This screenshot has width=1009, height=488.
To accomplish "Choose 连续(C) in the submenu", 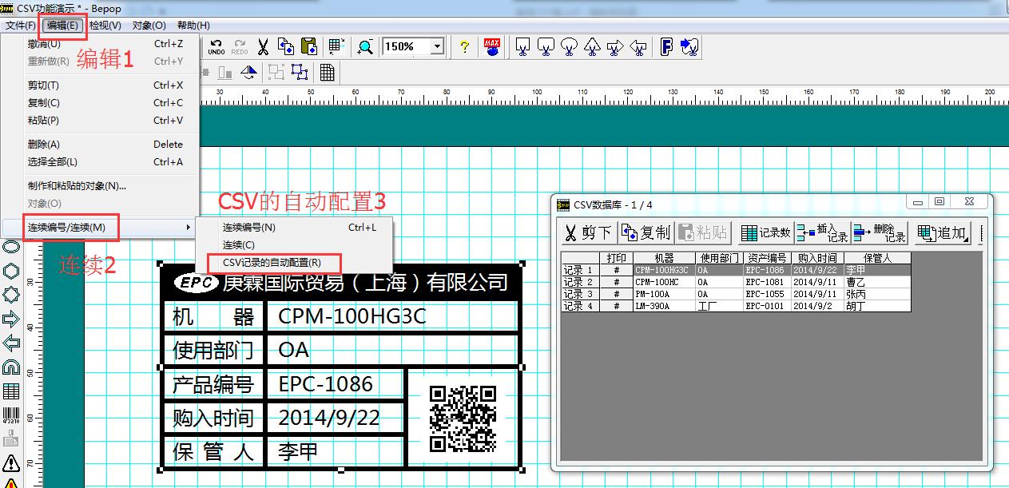I will click(x=293, y=245).
